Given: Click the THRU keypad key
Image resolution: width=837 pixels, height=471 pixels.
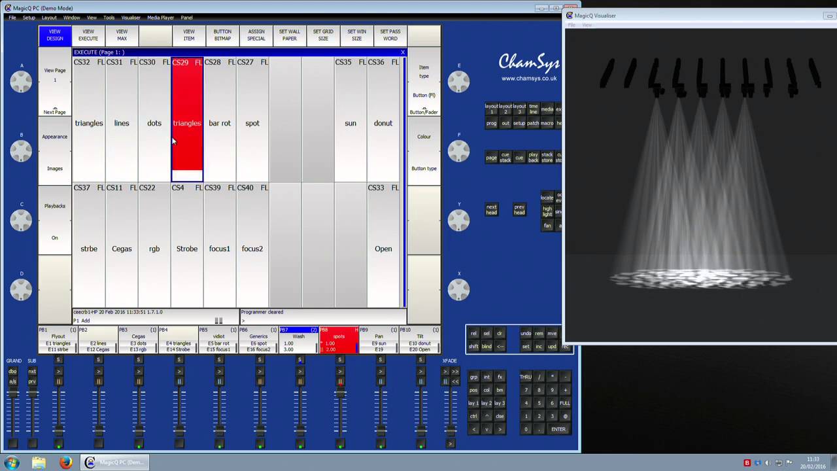Looking at the screenshot, I should [526, 377].
